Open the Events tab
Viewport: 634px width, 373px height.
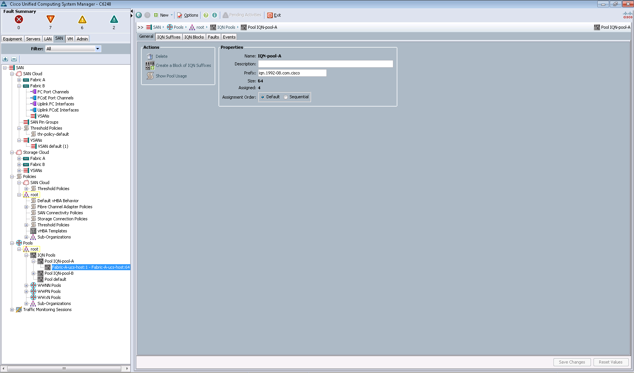[229, 37]
